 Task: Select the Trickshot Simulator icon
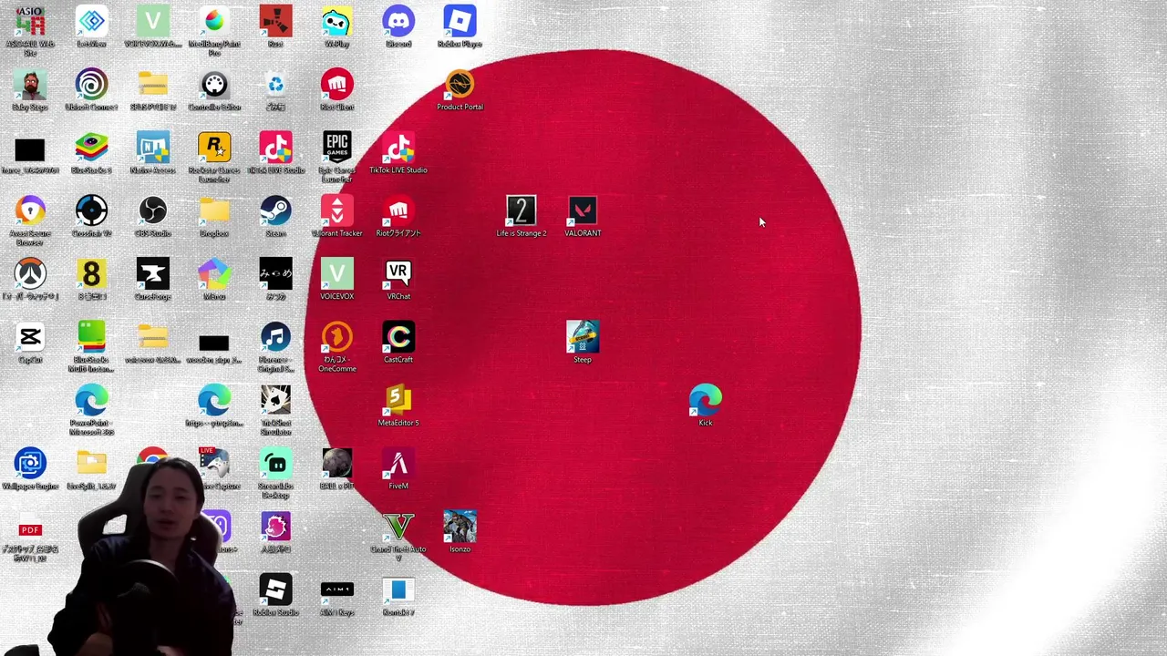pyautogui.click(x=275, y=401)
